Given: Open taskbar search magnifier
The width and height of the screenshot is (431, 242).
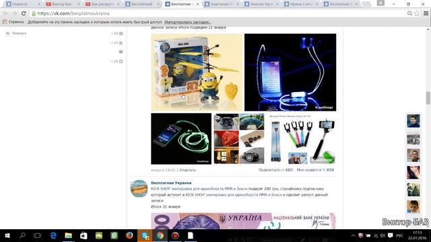Looking at the screenshot, I should [22, 235].
